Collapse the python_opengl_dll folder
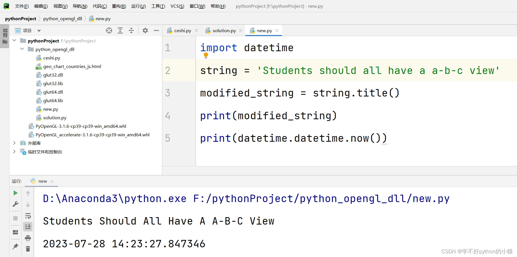517x257 pixels. click(x=22, y=49)
